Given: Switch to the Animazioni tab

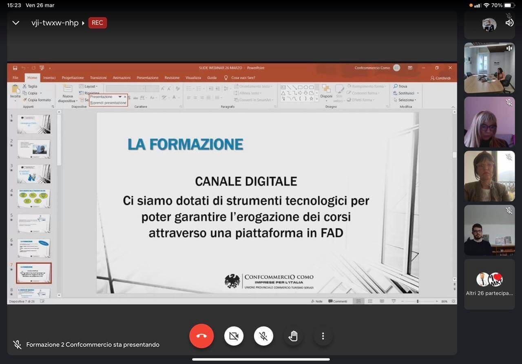Looking at the screenshot, I should tap(122, 78).
